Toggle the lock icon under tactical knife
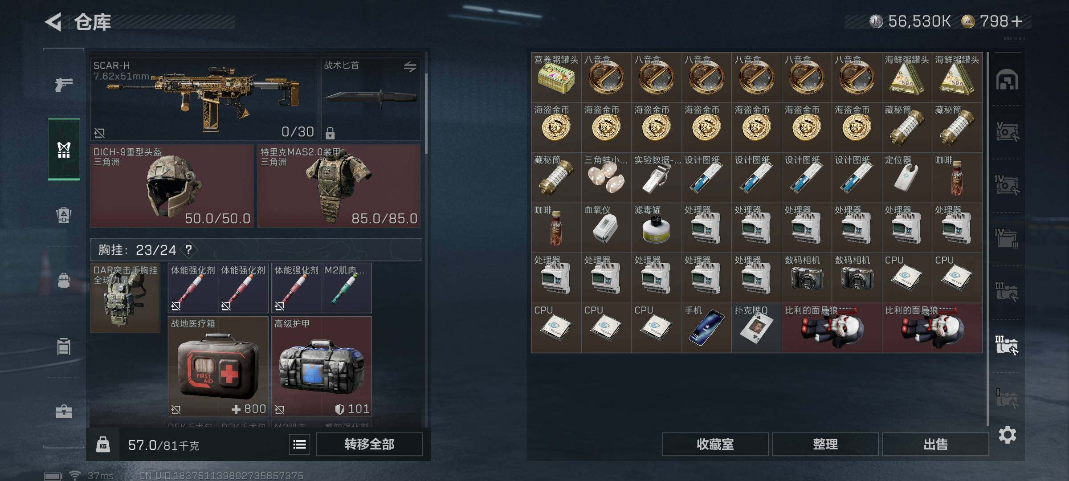 (330, 133)
